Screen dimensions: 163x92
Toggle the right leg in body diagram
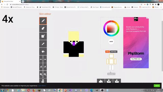pyautogui.click(x=113, y=67)
